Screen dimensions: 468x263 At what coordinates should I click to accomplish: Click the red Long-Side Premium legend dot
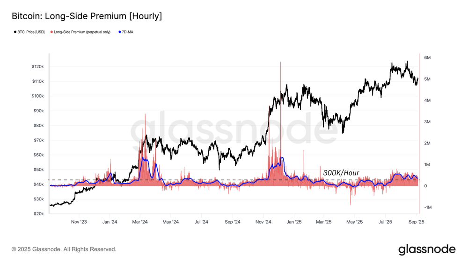pos(51,32)
